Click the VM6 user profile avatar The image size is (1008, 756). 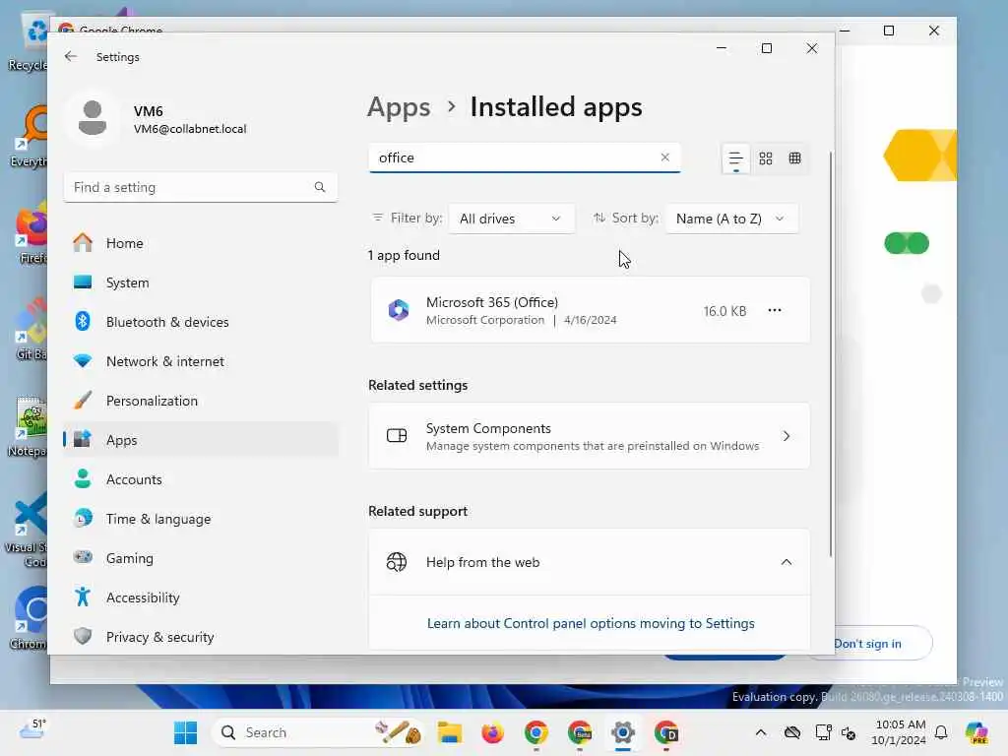93,118
